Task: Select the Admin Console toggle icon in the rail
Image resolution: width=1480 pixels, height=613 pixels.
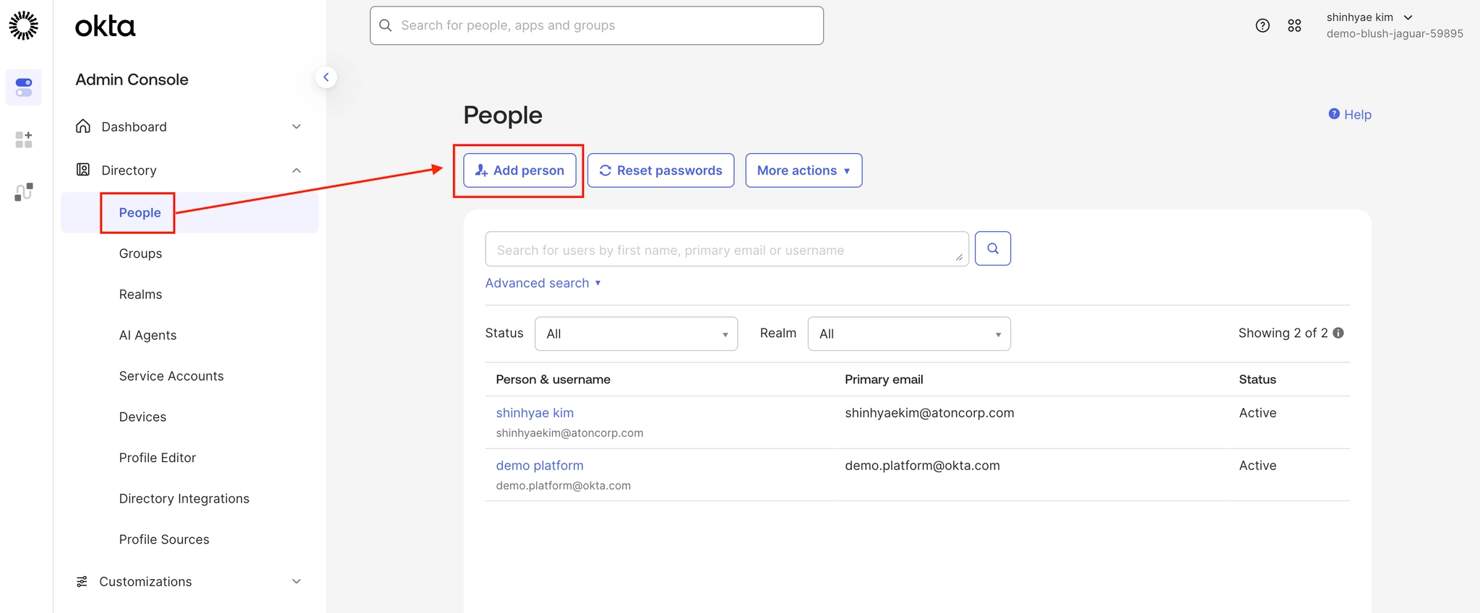Action: pos(24,87)
